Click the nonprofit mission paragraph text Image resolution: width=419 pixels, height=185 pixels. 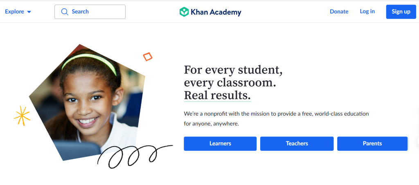(x=276, y=119)
